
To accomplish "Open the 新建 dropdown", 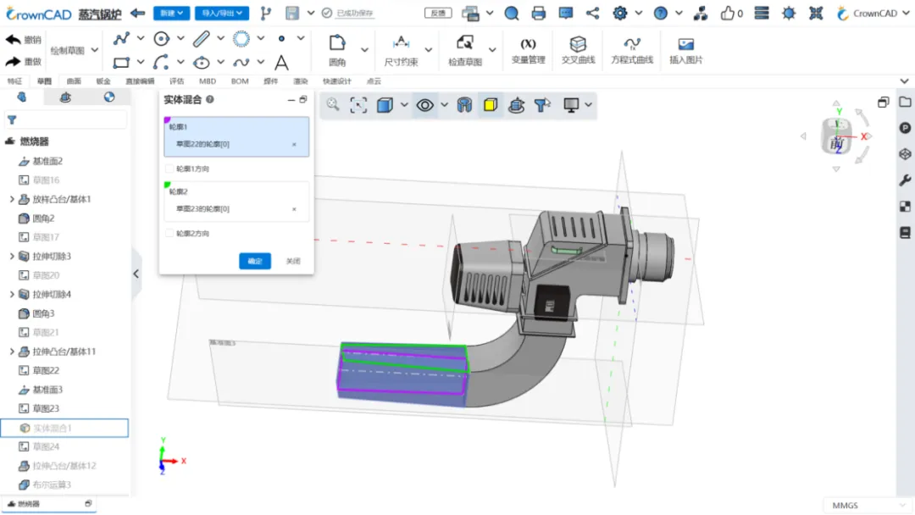I will coord(171,13).
